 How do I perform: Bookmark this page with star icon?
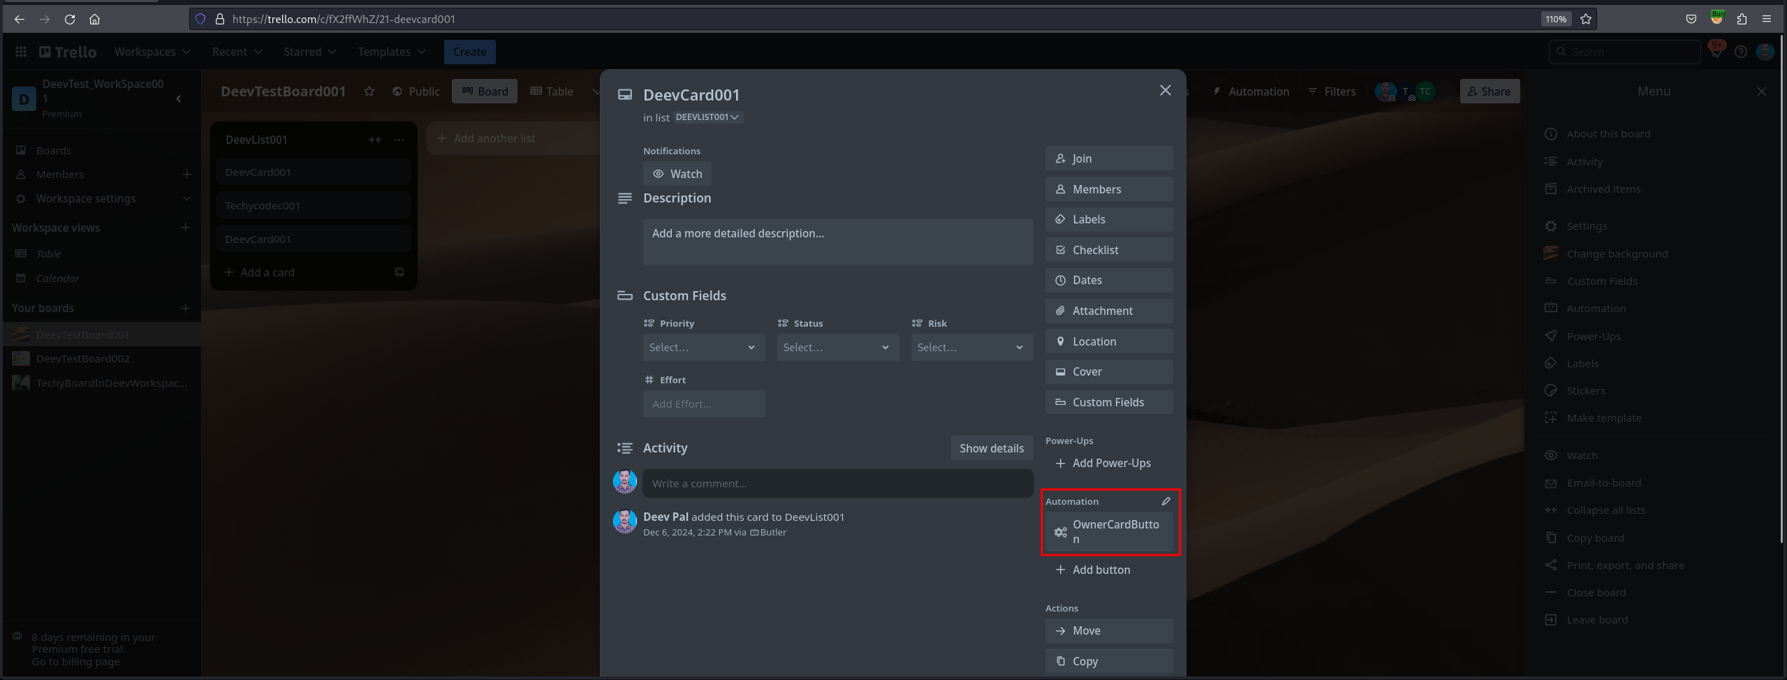[1586, 19]
